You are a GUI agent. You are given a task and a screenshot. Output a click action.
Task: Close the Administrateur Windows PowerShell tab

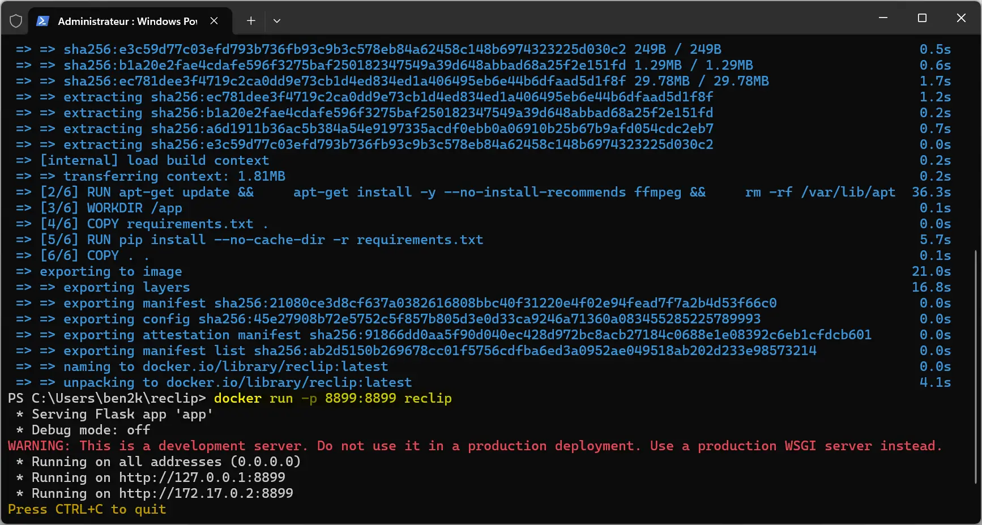214,21
